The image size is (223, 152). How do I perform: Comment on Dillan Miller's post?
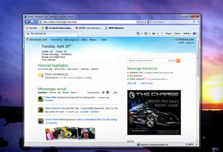(x=49, y=100)
